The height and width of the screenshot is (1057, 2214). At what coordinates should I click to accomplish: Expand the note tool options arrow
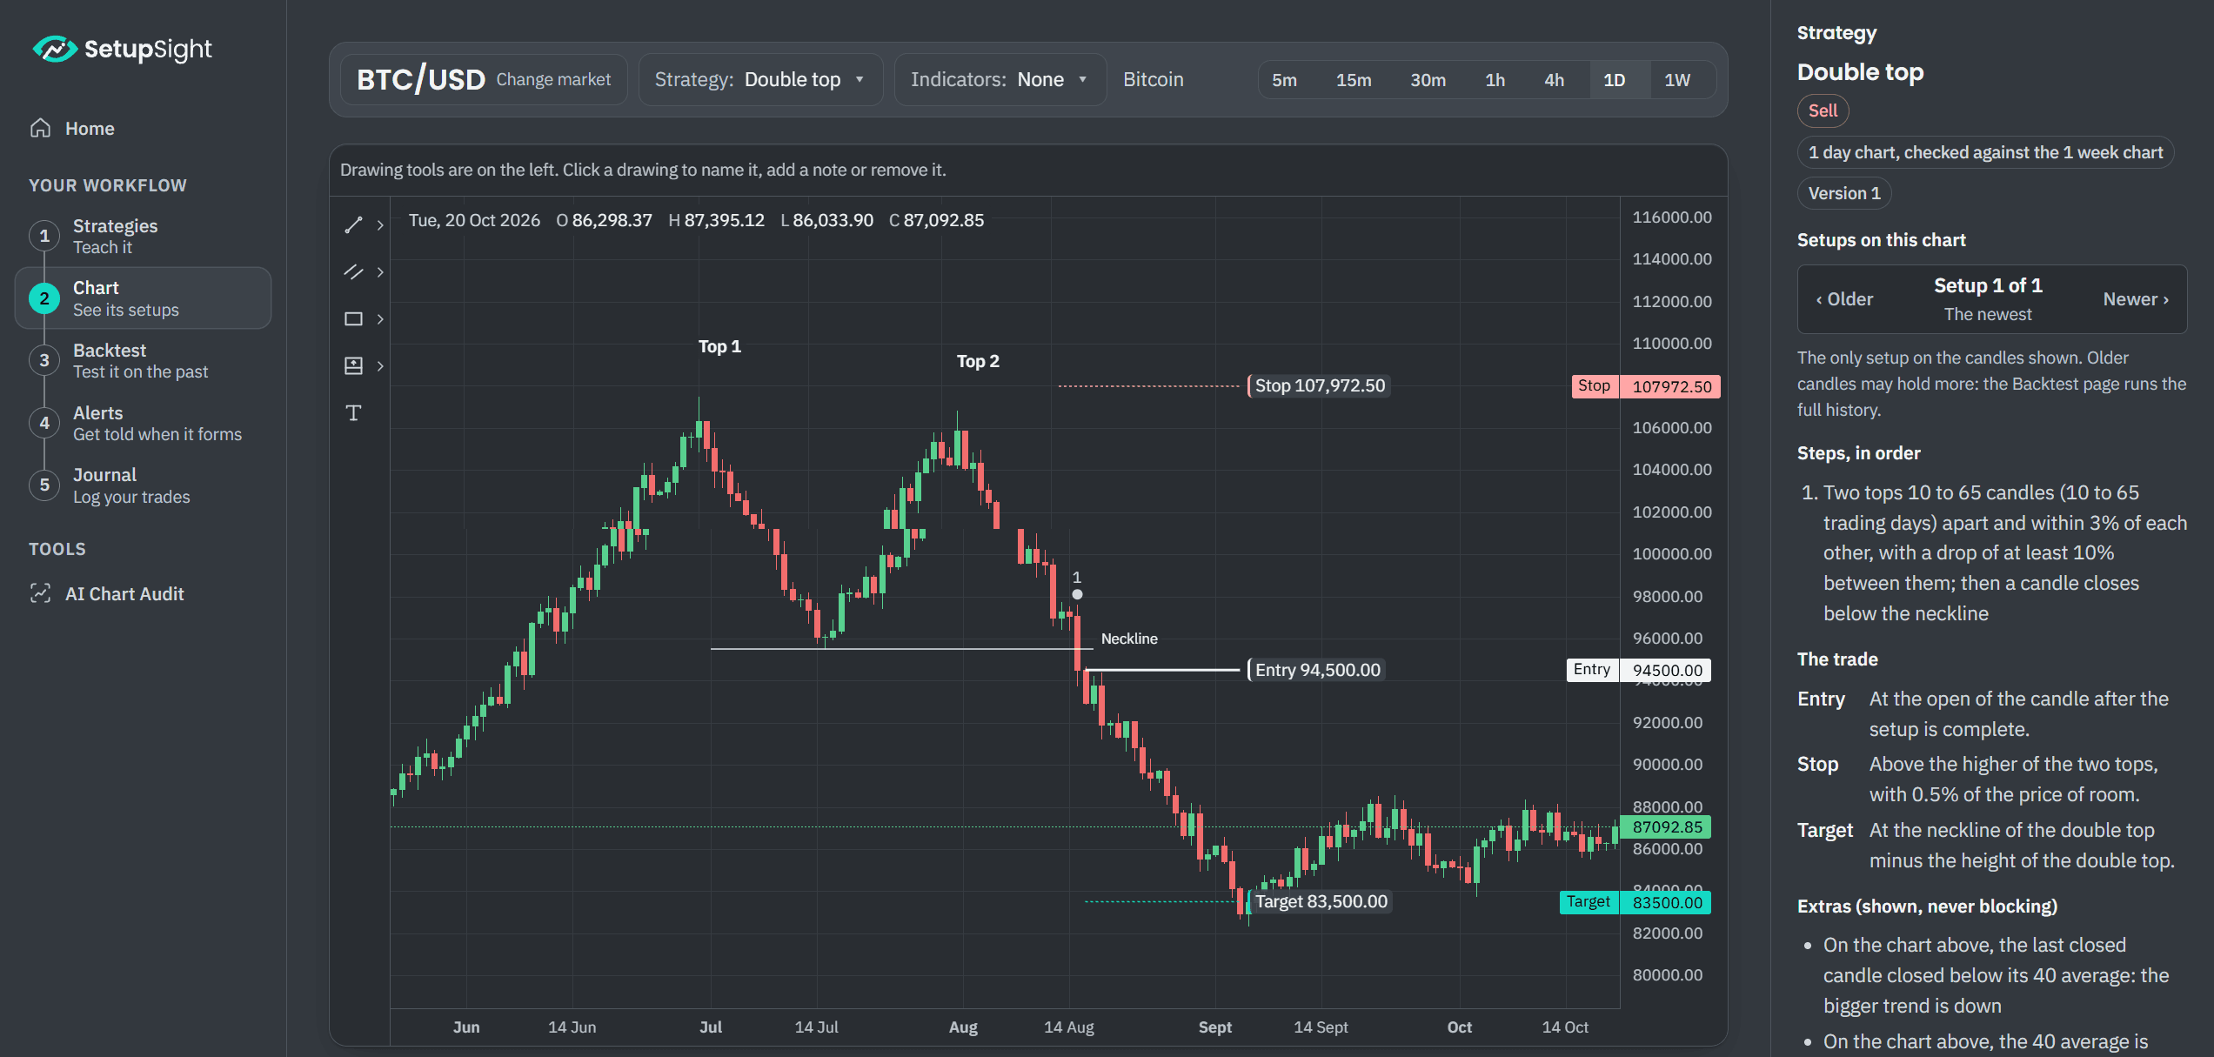[380, 365]
